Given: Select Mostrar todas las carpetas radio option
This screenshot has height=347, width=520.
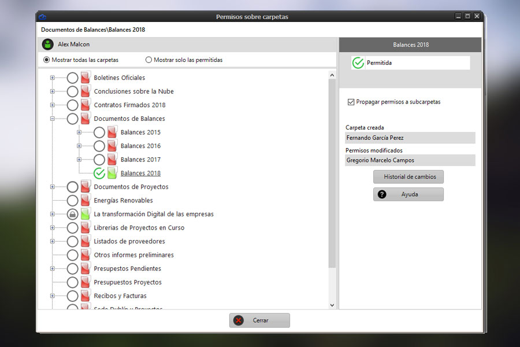Looking at the screenshot, I should tap(46, 60).
